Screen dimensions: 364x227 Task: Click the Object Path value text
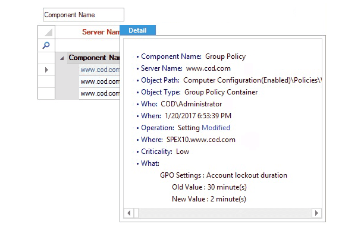[253, 80]
